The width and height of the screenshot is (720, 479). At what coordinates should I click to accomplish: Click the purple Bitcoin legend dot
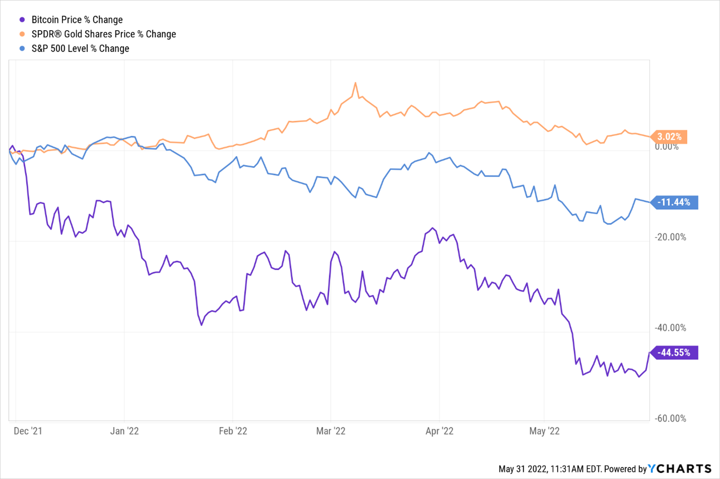(x=22, y=20)
